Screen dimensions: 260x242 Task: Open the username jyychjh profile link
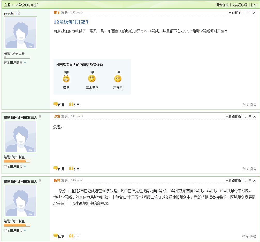[10, 13]
